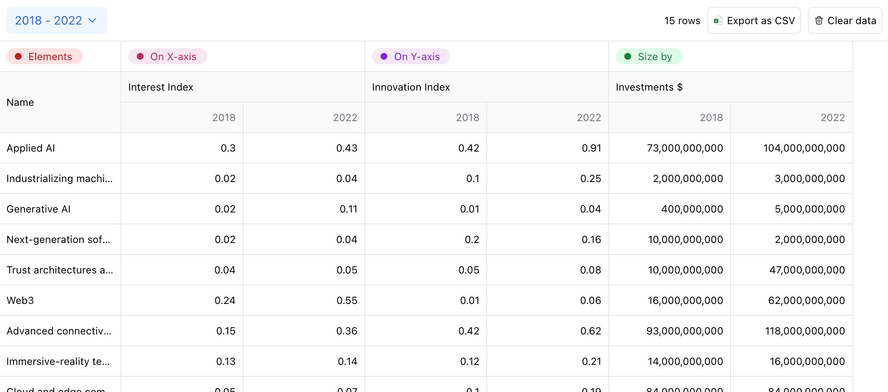Click Advanced connectivity 2022 Innovation value 0.62

590,331
